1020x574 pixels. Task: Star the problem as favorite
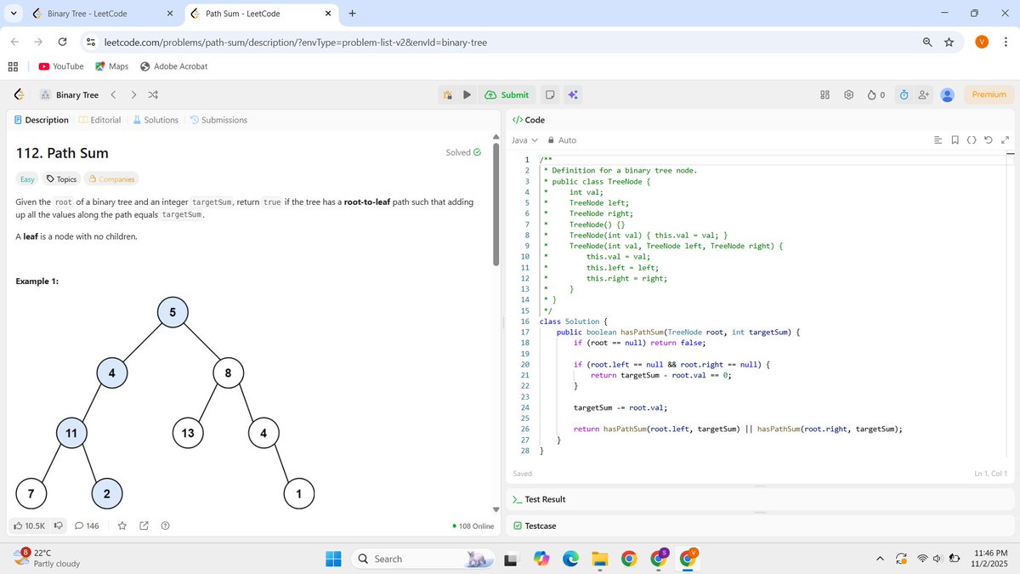(122, 526)
